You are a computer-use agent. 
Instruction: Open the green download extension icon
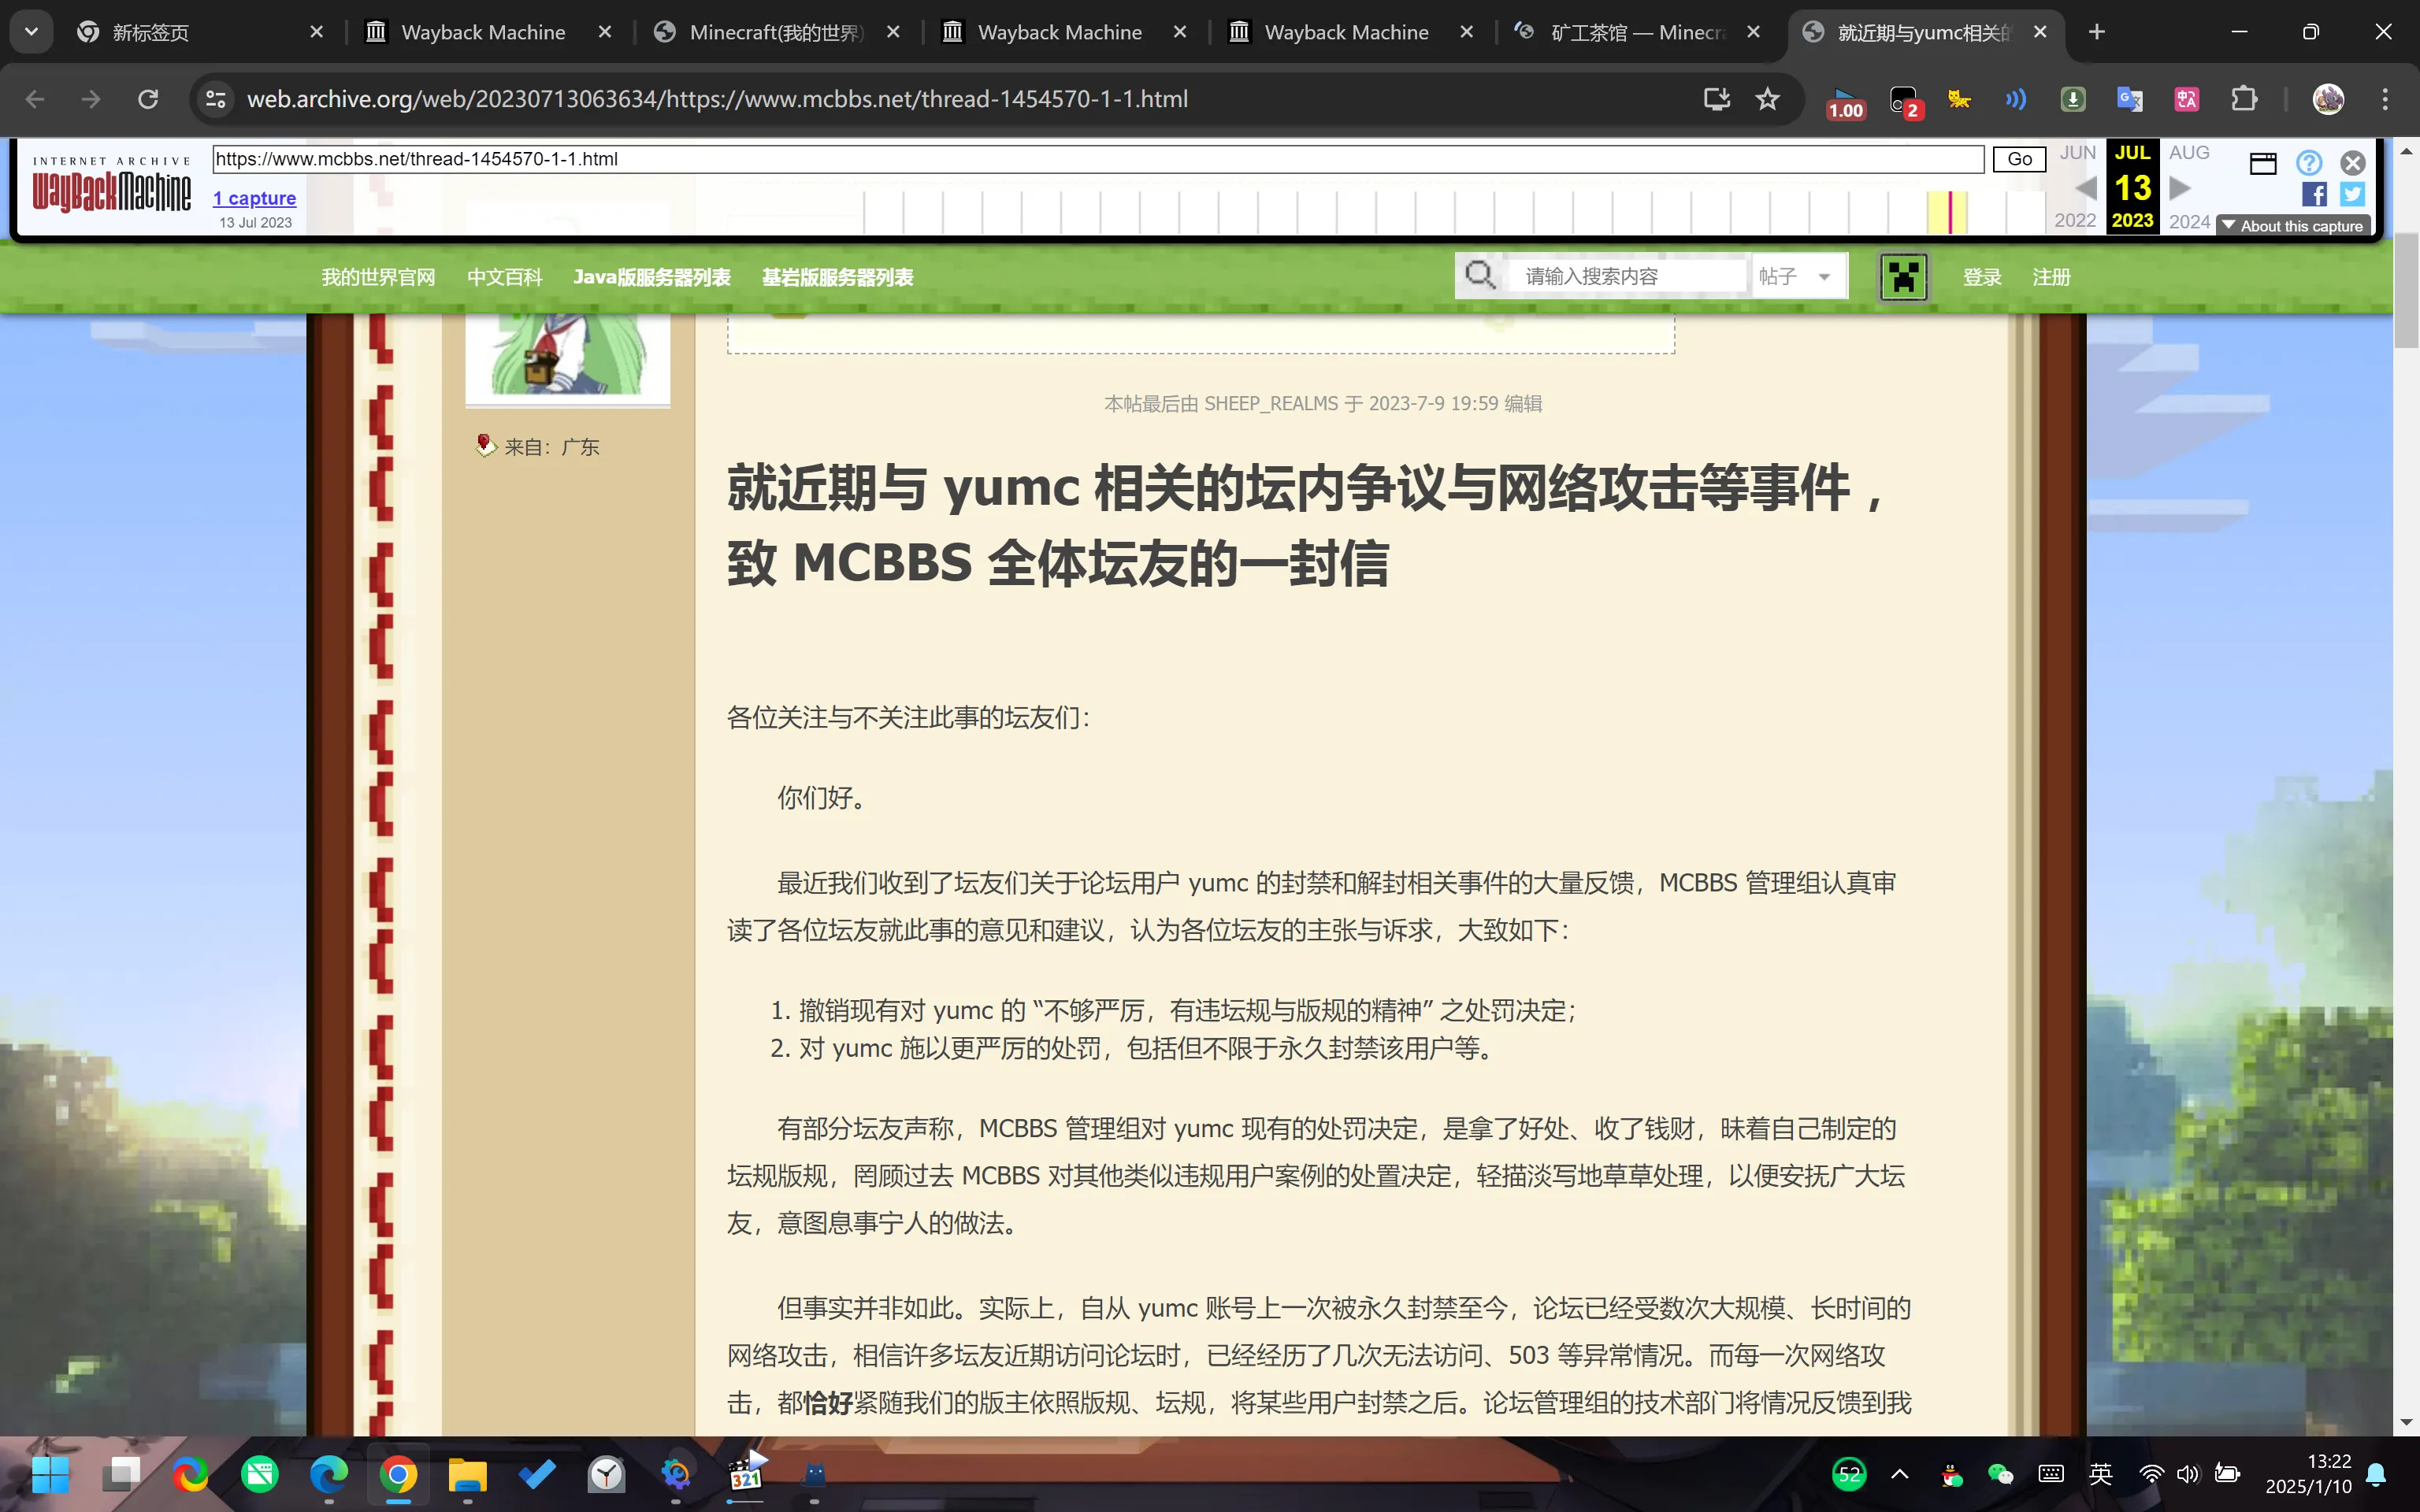tap(2073, 99)
